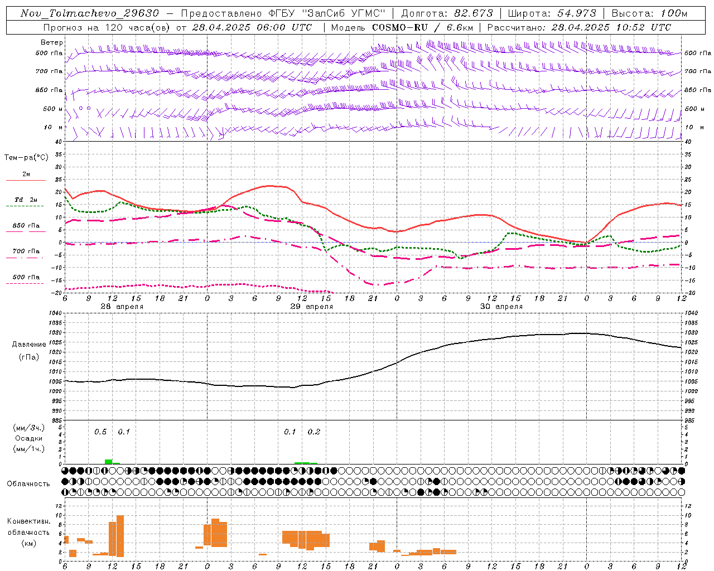Click the 29 апреля date label
Screen dimensions: 714x571
click(311, 307)
